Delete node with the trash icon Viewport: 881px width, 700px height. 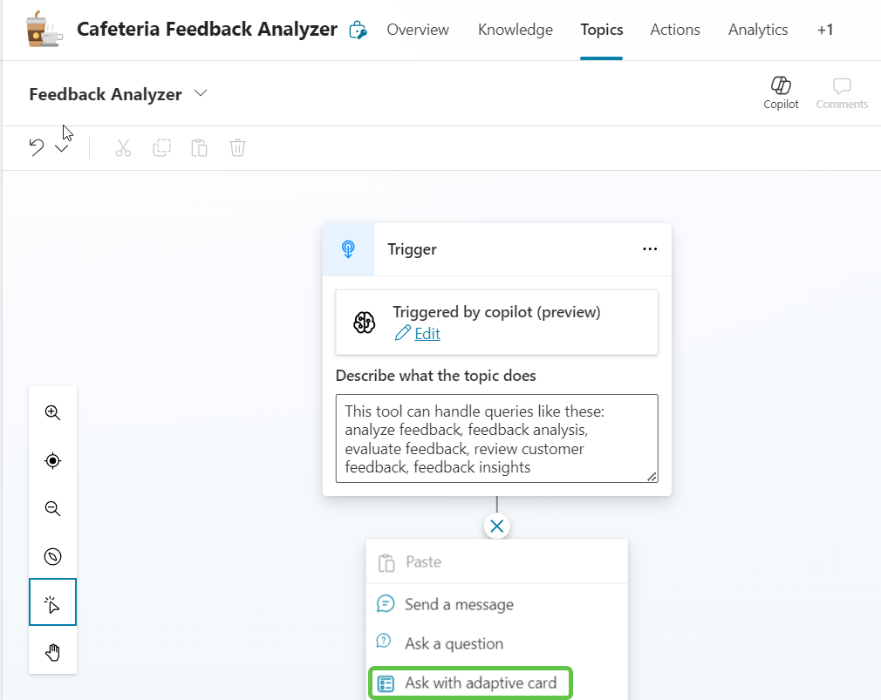coord(237,147)
